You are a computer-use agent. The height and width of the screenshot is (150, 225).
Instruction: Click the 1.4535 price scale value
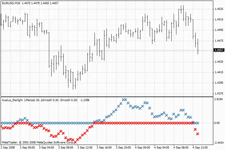pos(218,9)
